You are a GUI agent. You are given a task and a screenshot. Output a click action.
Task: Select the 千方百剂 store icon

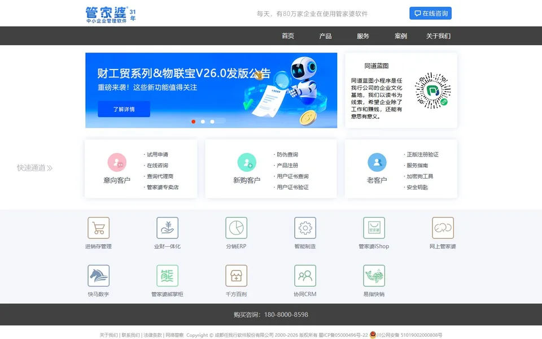pyautogui.click(x=236, y=276)
